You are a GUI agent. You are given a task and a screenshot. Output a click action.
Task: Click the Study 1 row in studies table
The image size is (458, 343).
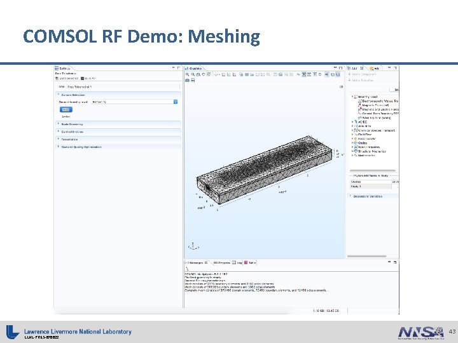point(370,186)
